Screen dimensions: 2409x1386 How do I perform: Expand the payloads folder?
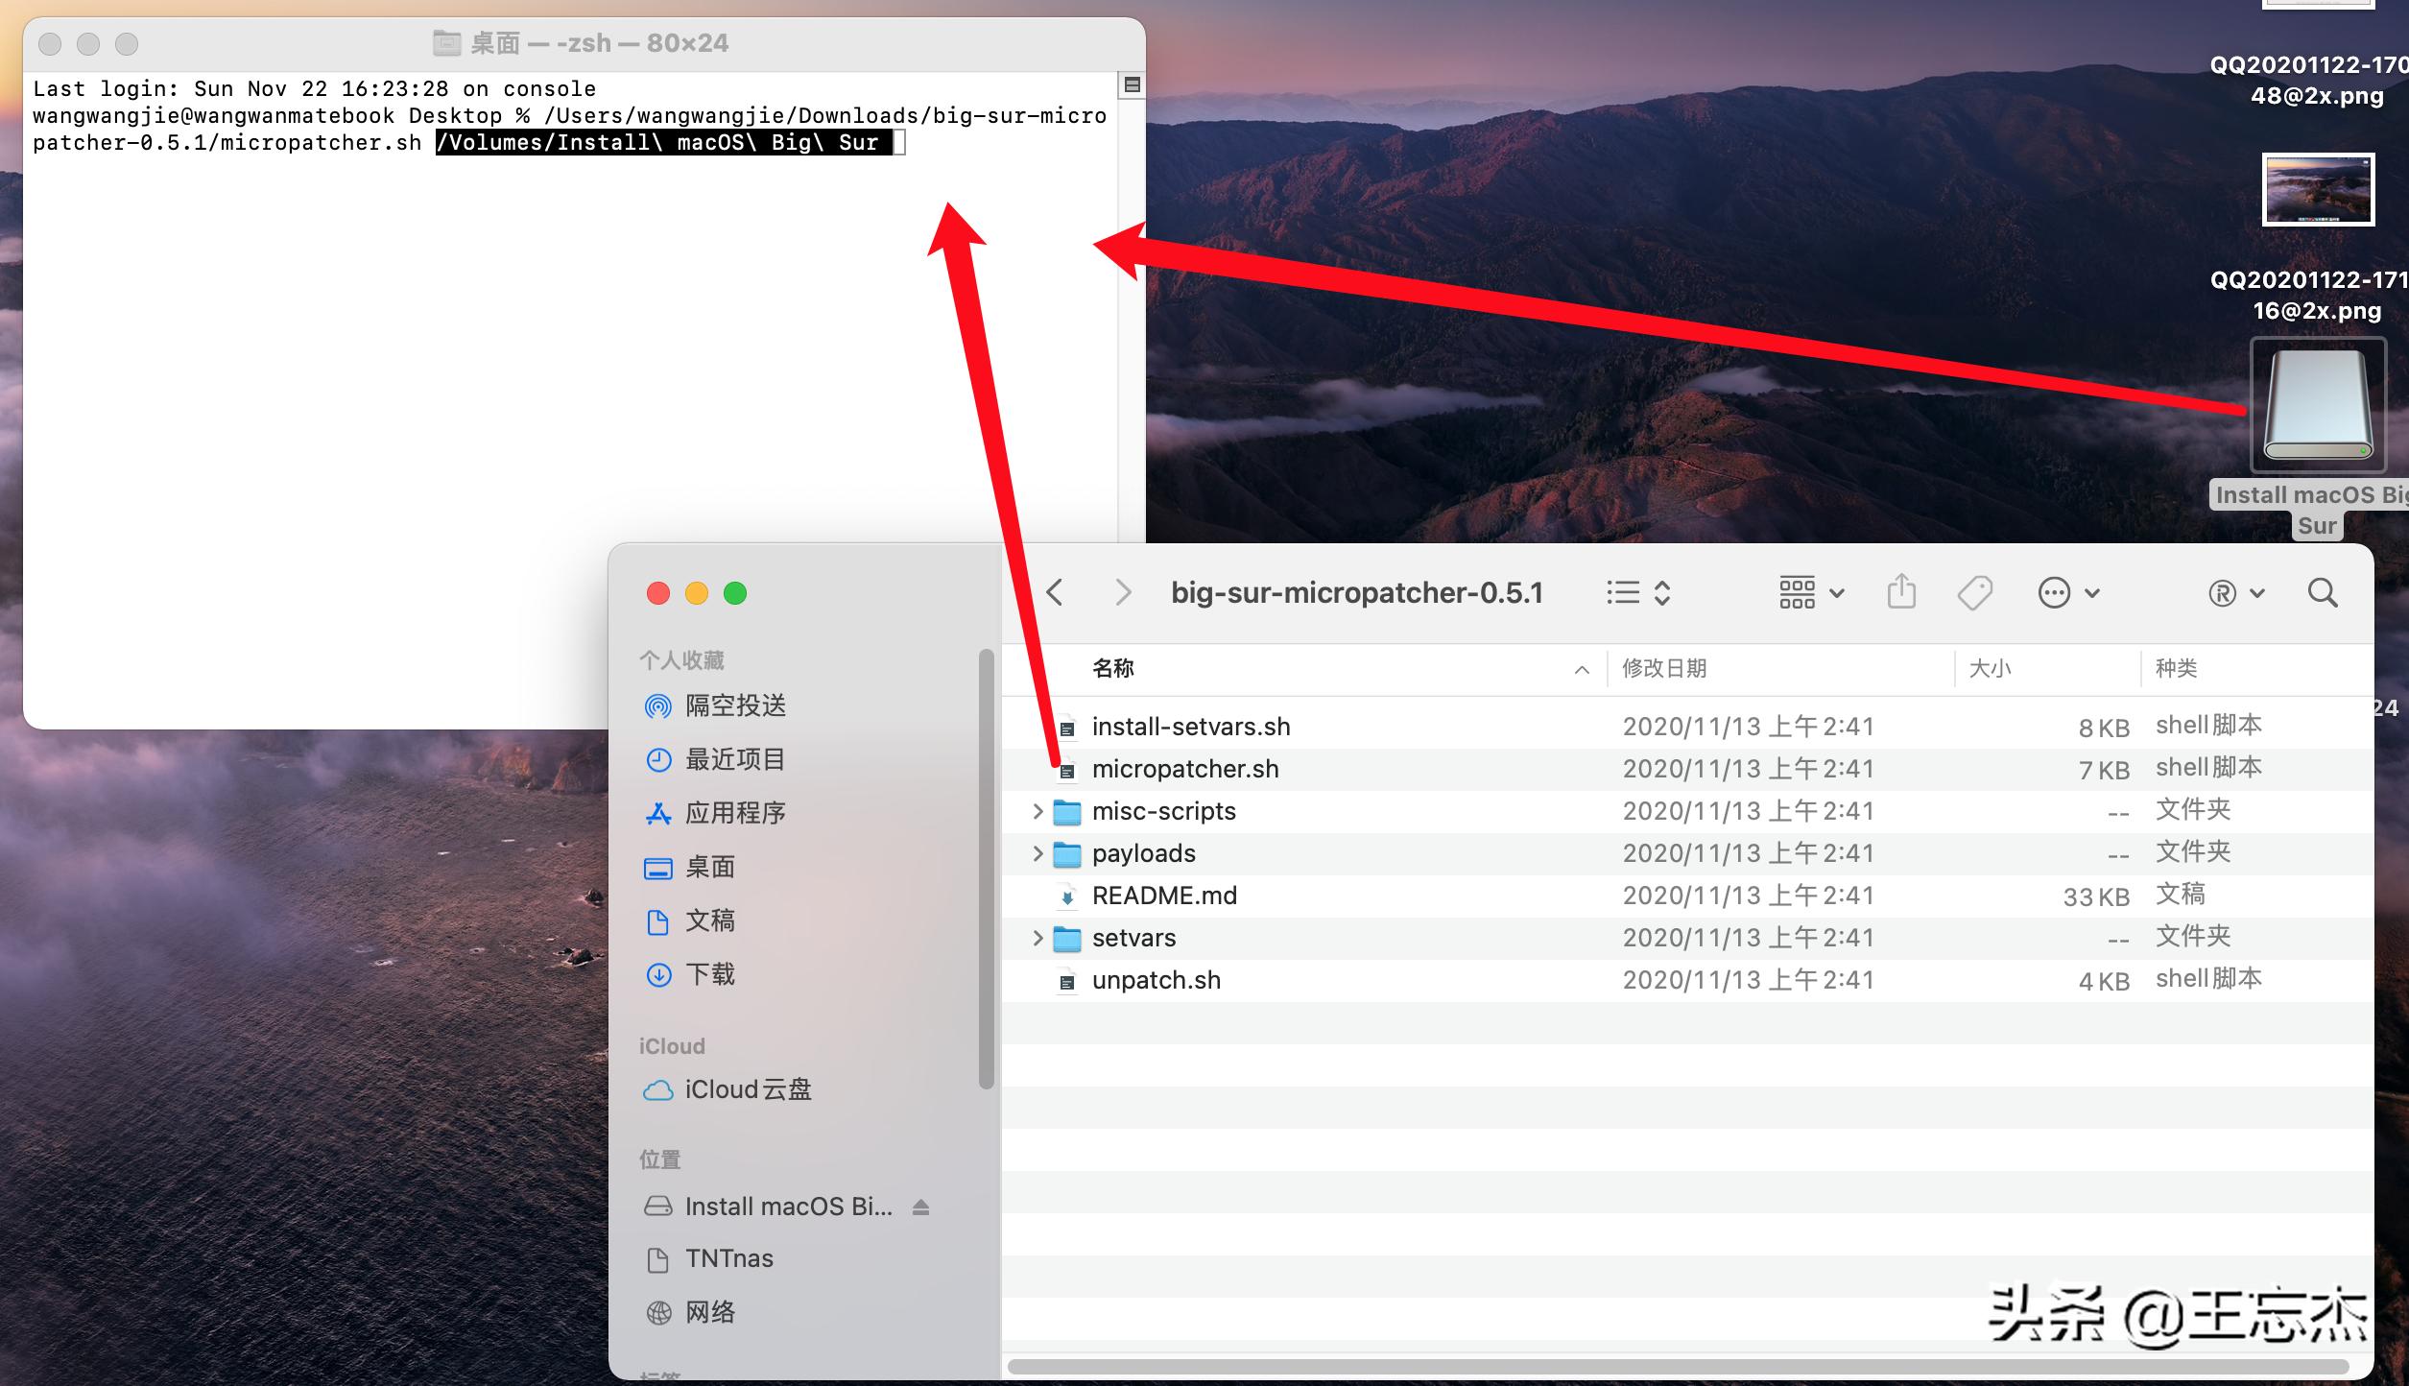tap(1038, 852)
